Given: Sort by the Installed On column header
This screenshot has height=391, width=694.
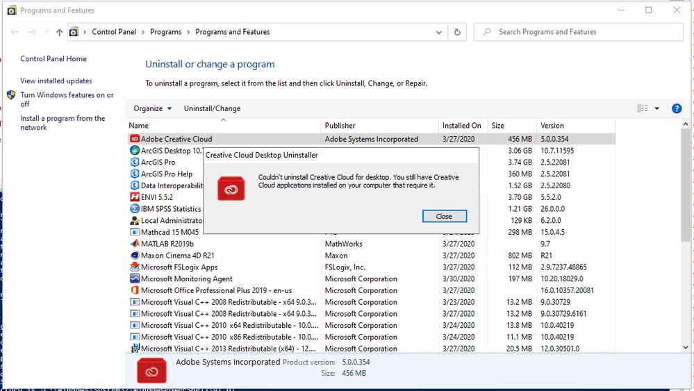Looking at the screenshot, I should coord(463,125).
